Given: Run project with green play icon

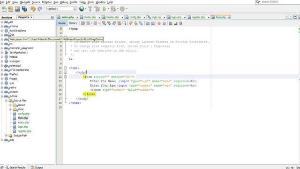Looking at the screenshot, I should [x=105, y=9].
